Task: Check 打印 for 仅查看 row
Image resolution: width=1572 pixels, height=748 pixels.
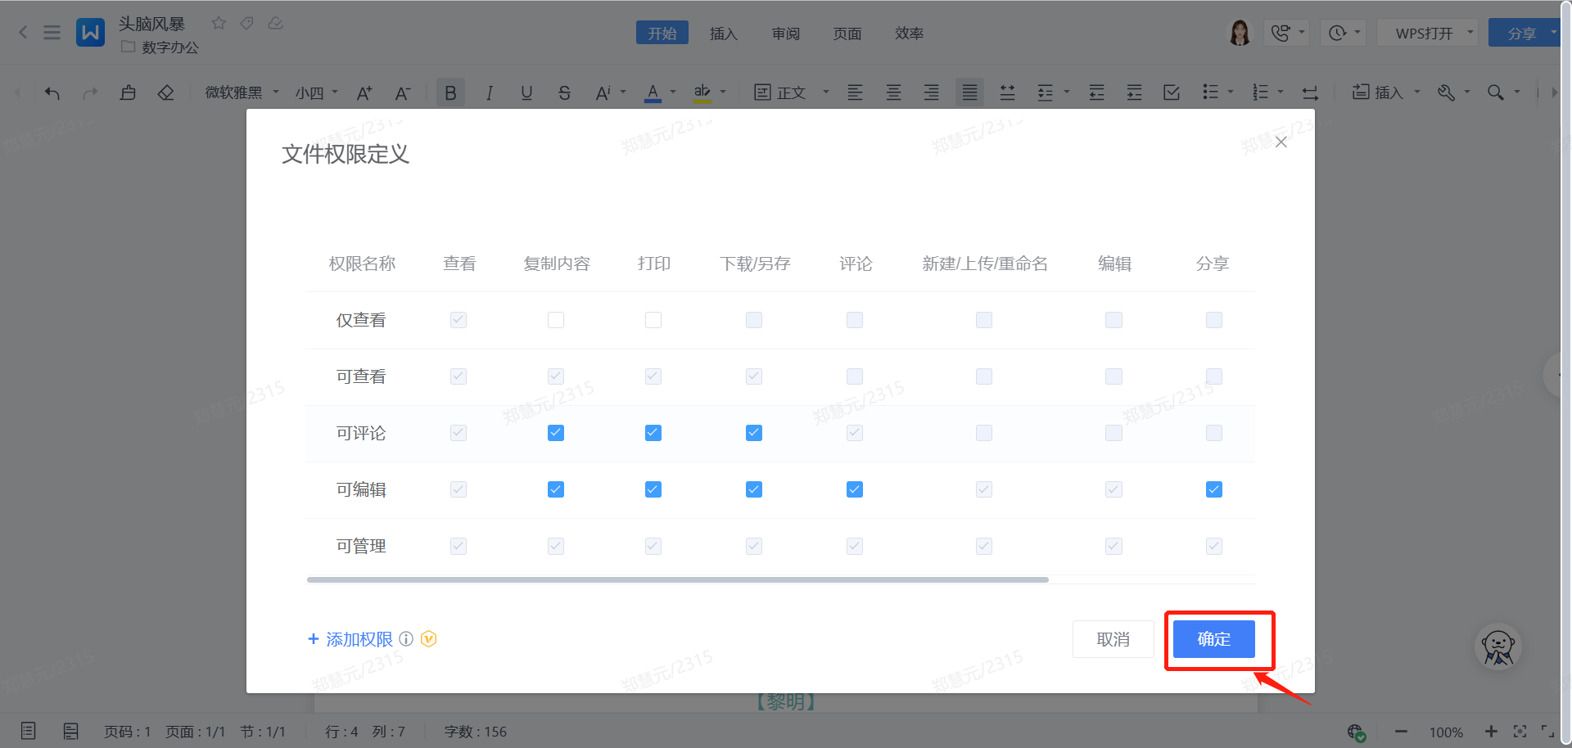Action: click(x=653, y=320)
